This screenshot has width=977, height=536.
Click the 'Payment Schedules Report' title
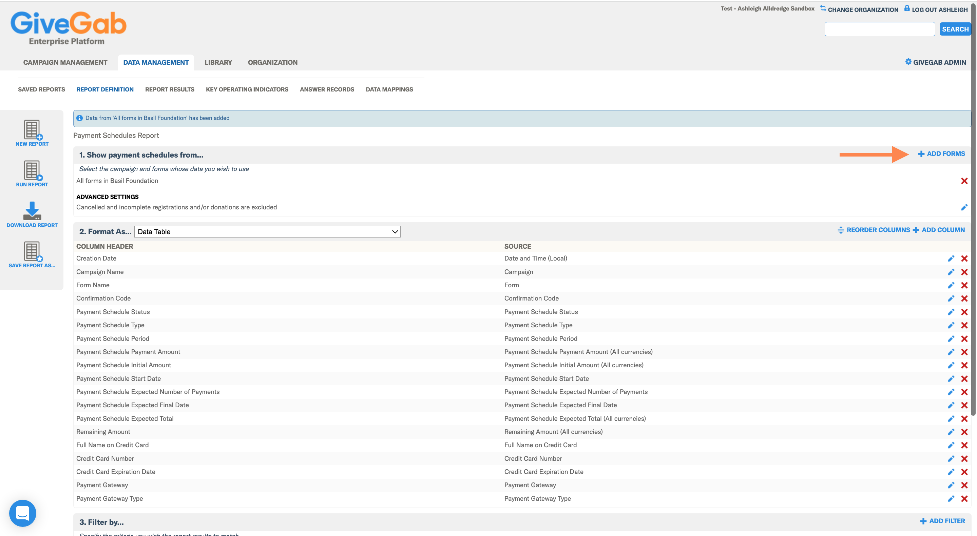(116, 136)
